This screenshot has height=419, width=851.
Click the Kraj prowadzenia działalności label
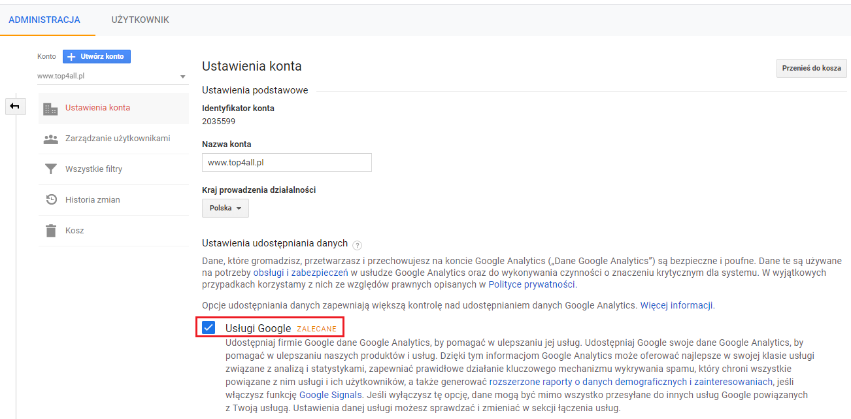pos(259,190)
